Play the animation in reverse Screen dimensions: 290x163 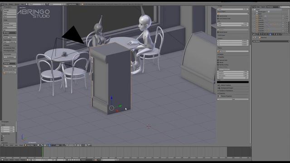pos(73,160)
